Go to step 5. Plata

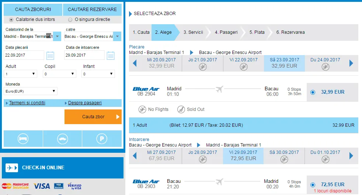[x=257, y=32]
